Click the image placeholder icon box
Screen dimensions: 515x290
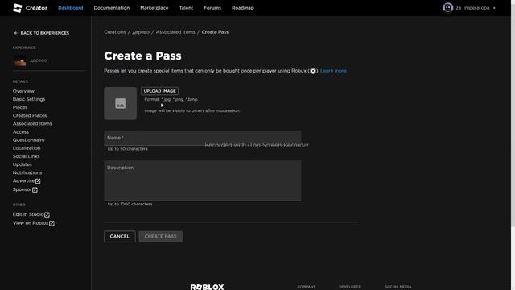coord(120,103)
